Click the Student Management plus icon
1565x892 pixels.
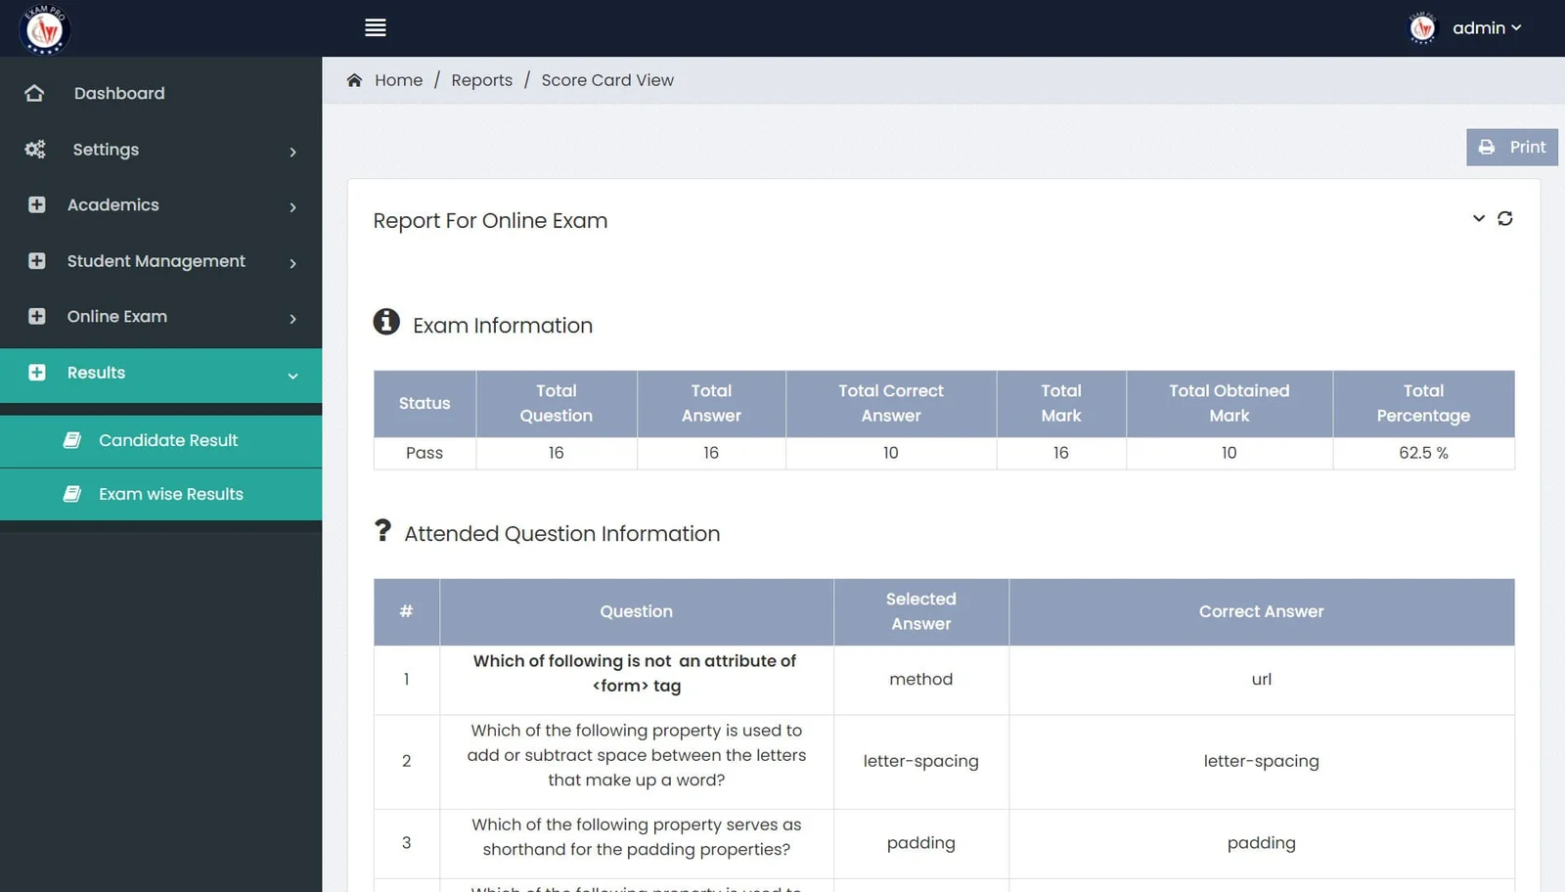coord(37,261)
